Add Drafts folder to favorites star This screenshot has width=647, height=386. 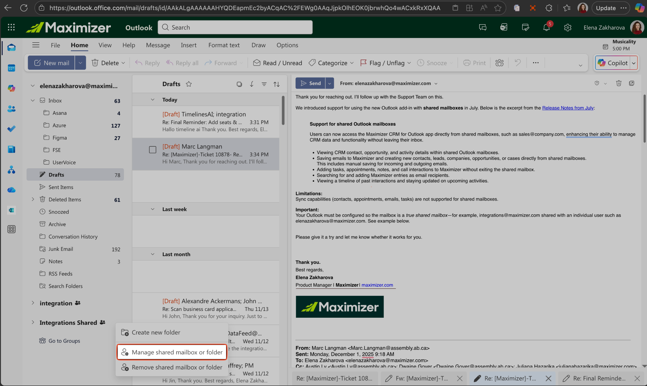[189, 84]
